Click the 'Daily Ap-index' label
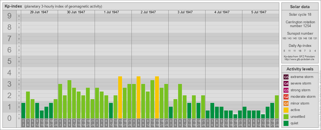This screenshot has width=321, height=130. tap(300, 45)
